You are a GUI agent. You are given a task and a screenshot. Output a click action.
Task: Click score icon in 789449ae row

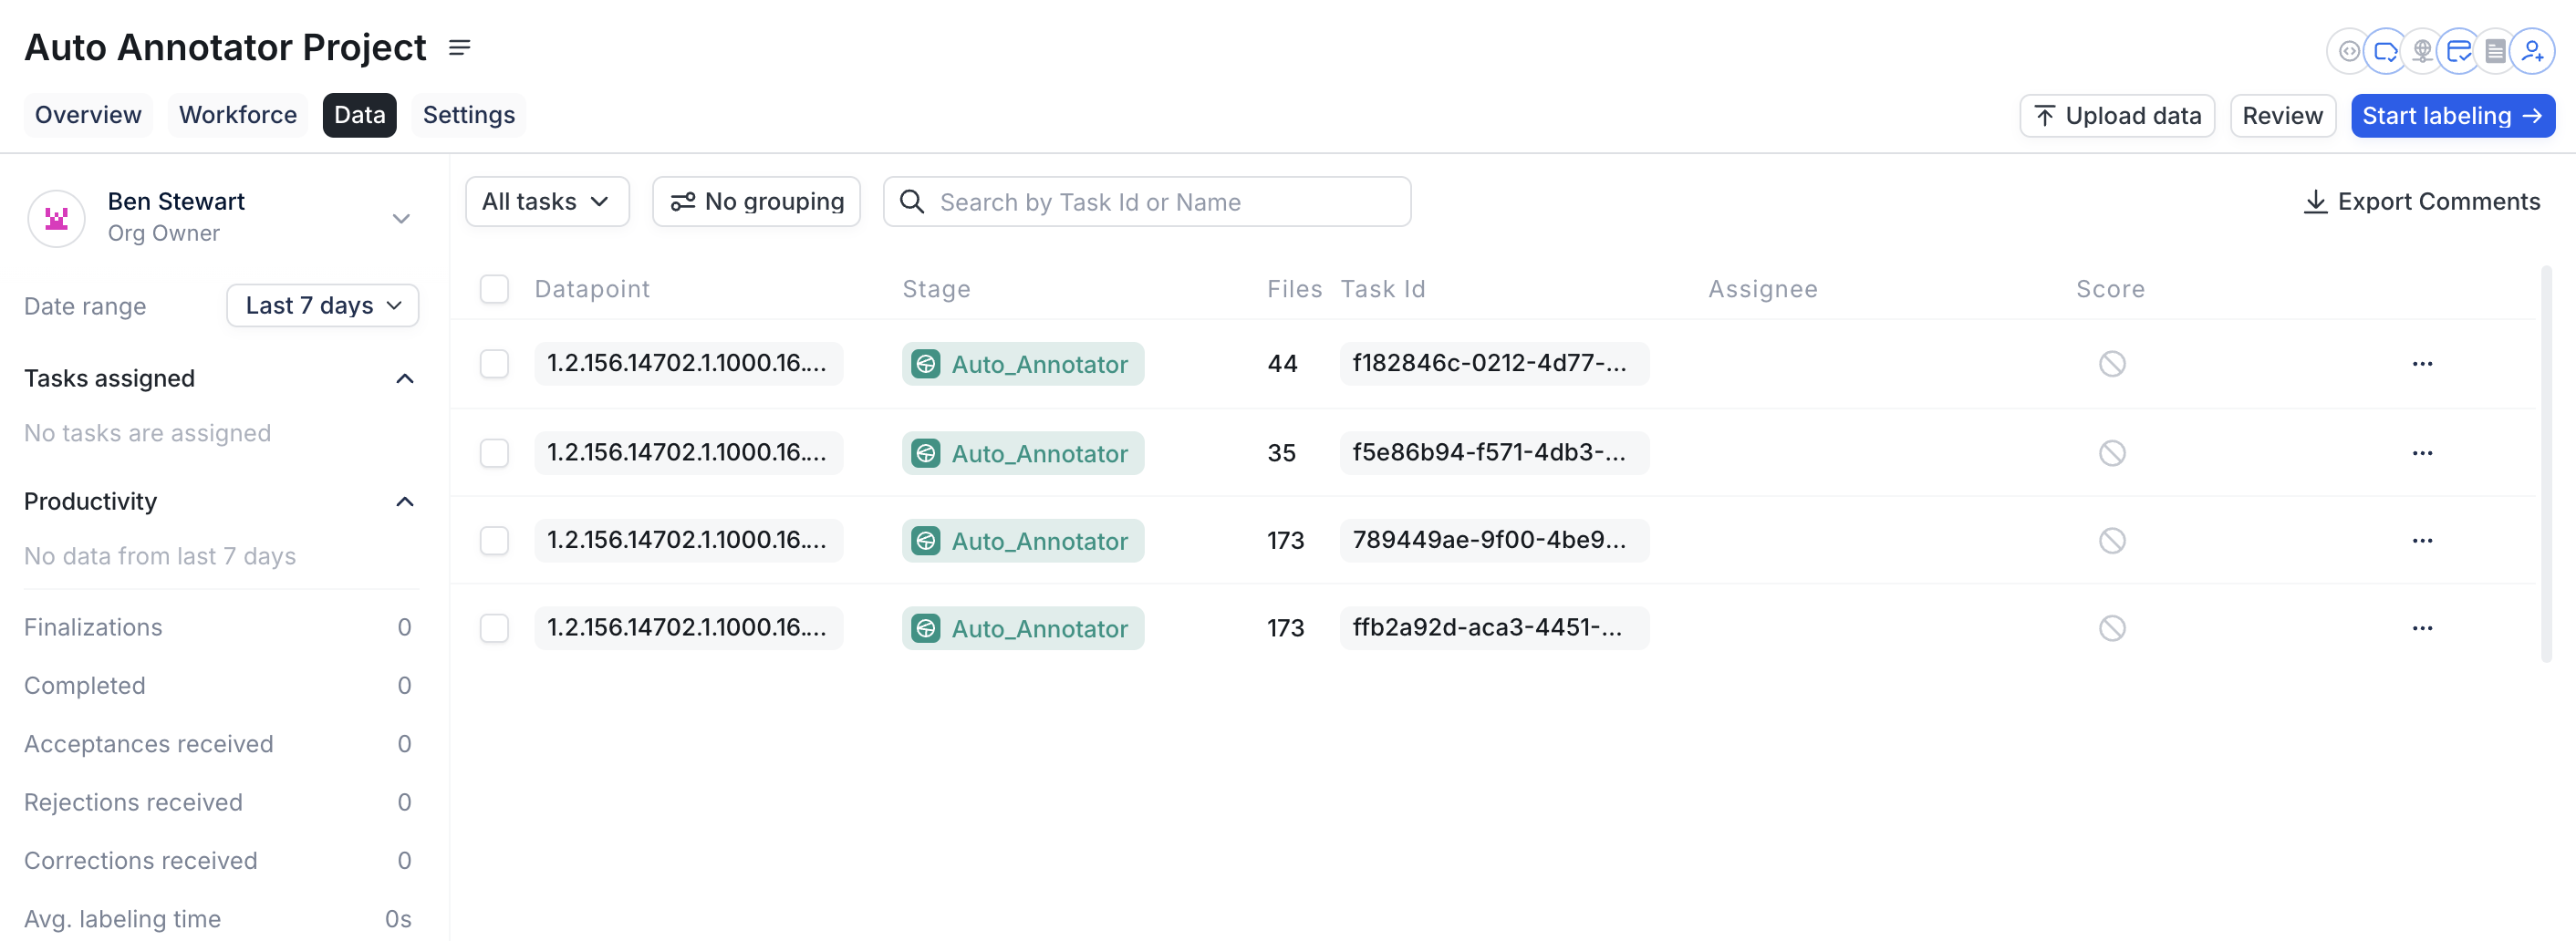(2112, 541)
